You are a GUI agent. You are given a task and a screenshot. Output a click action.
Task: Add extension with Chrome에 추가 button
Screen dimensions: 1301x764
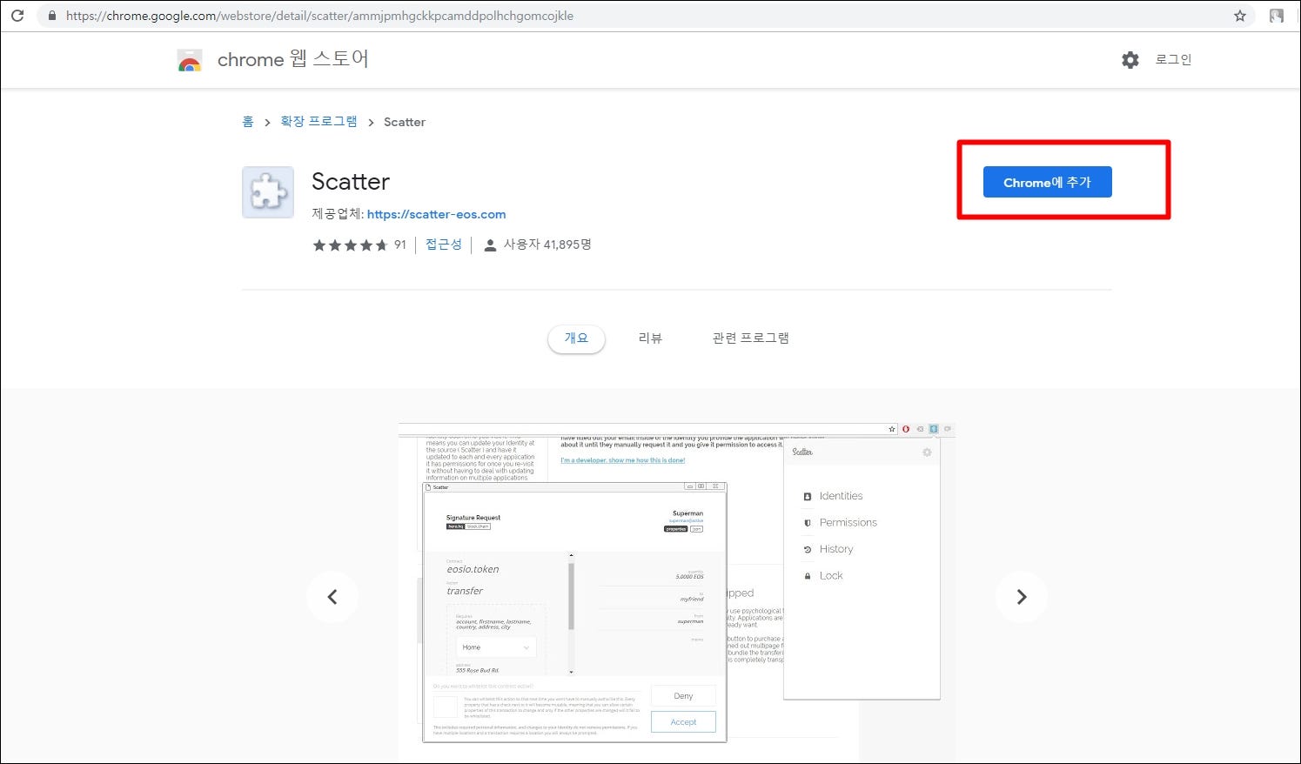click(x=1048, y=182)
